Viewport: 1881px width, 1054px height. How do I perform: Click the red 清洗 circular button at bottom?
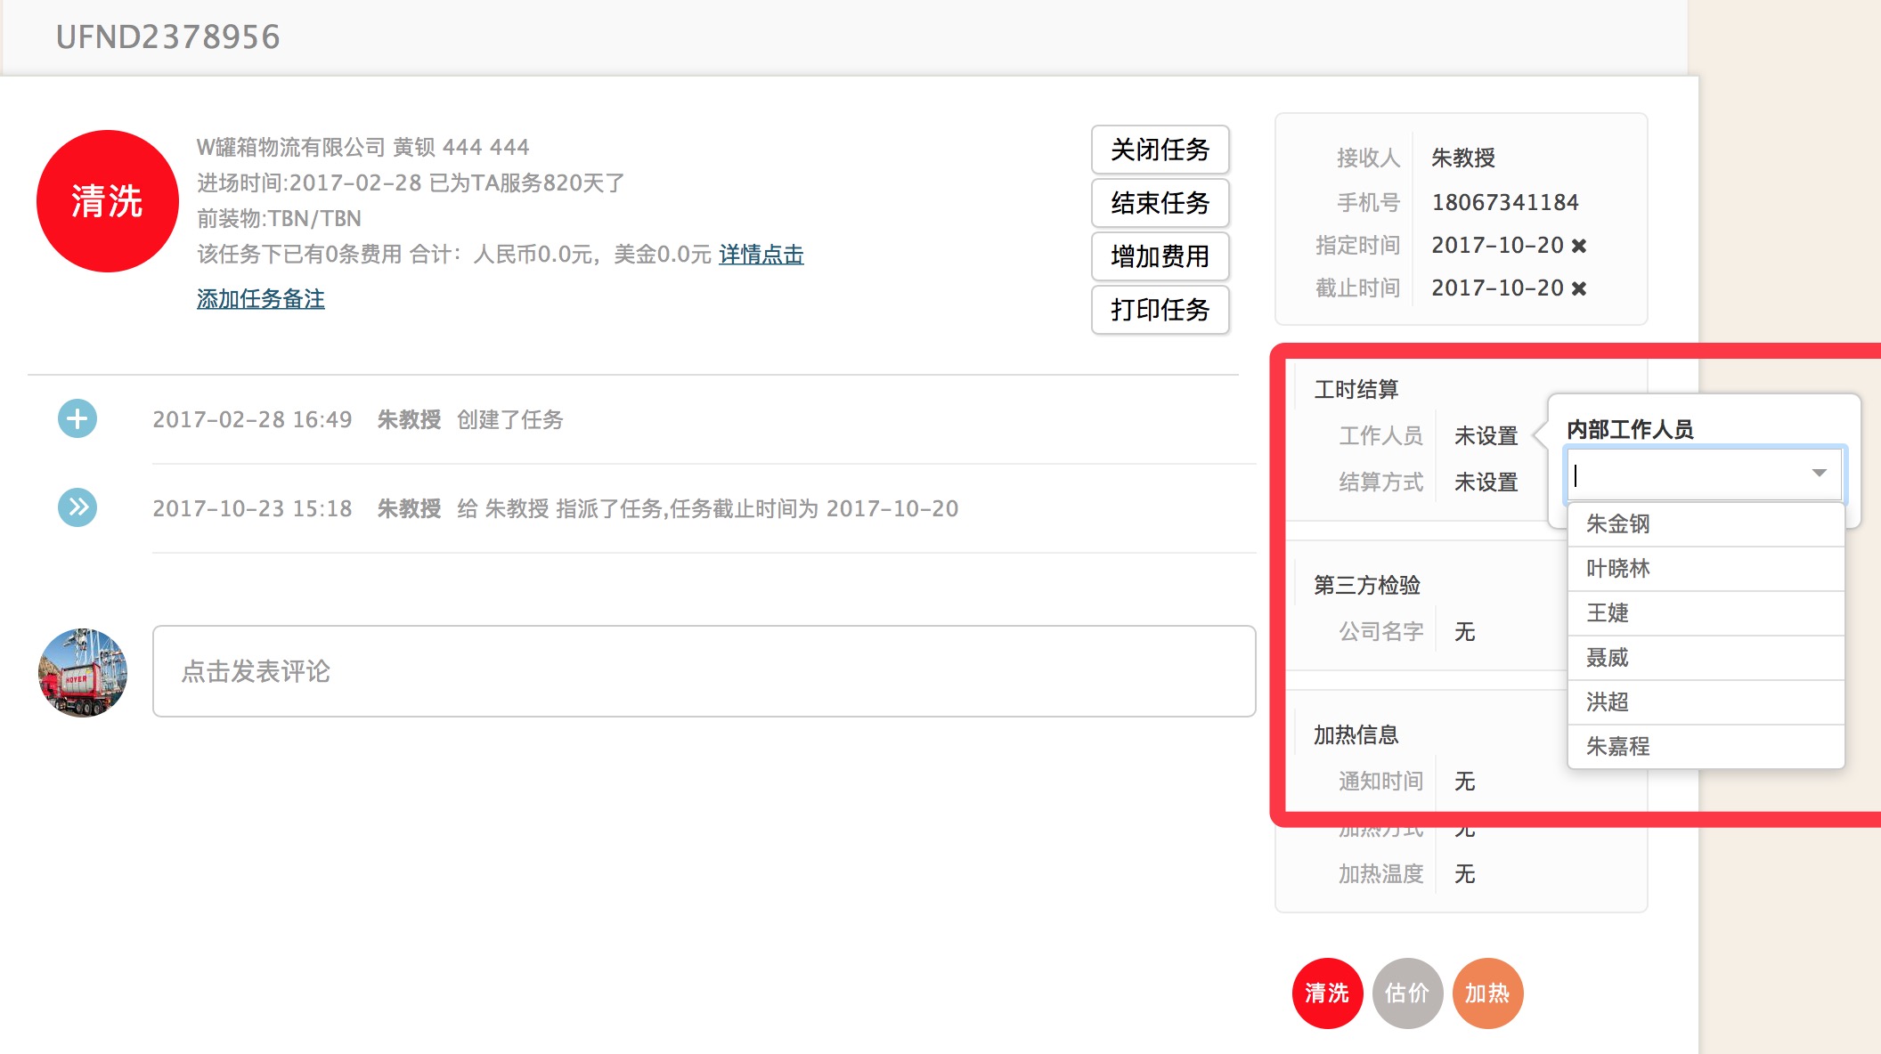click(x=1328, y=993)
